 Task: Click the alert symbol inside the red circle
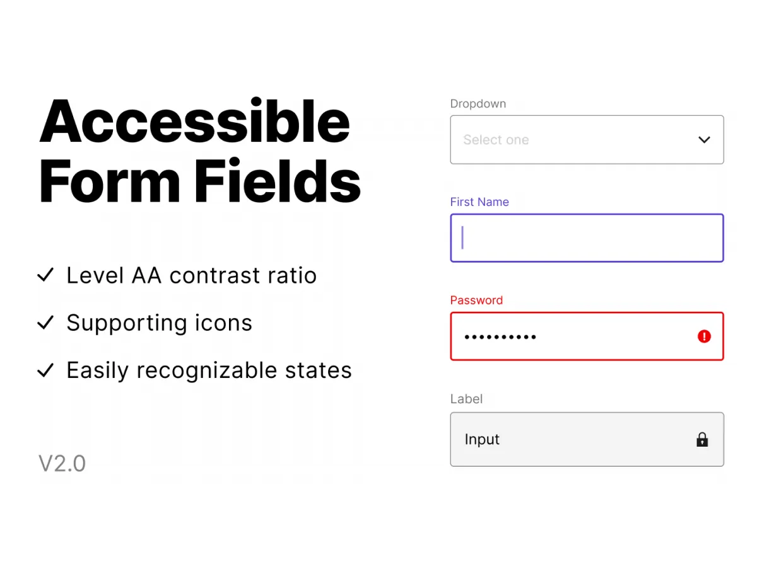click(704, 336)
